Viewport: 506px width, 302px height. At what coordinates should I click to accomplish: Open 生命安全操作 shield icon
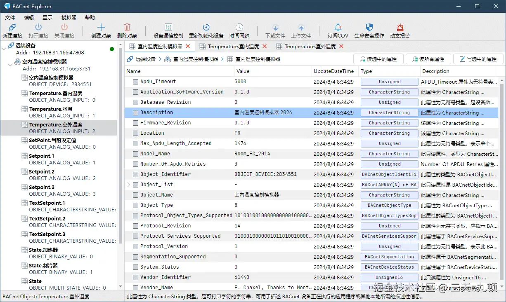pyautogui.click(x=369, y=27)
